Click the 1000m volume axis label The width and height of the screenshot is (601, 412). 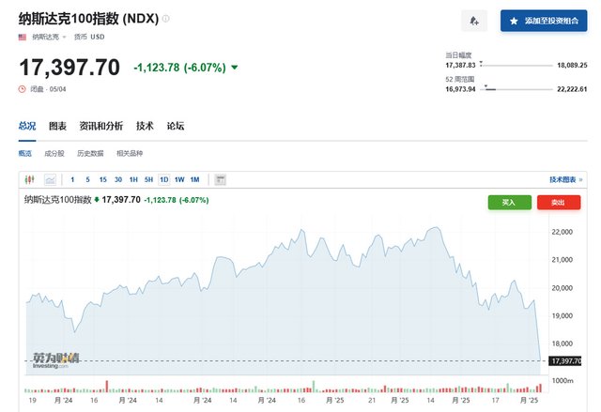click(x=562, y=380)
